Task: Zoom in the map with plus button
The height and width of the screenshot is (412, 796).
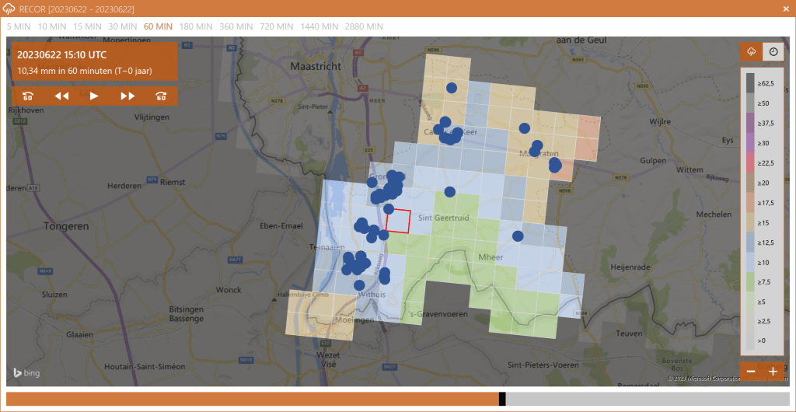Action: point(773,372)
